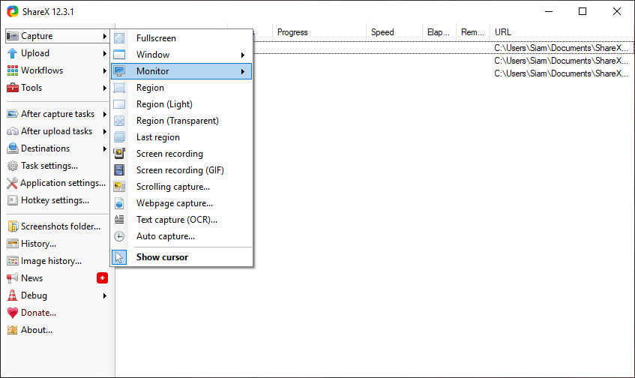Select the third C:\Users\Siam file path row
Viewport: 635px width, 378px height.
pyautogui.click(x=562, y=73)
